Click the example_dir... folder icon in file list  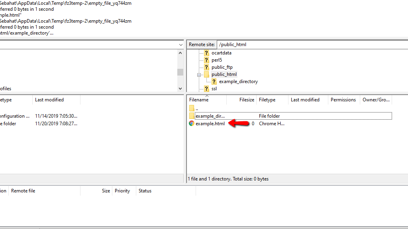[192, 116]
